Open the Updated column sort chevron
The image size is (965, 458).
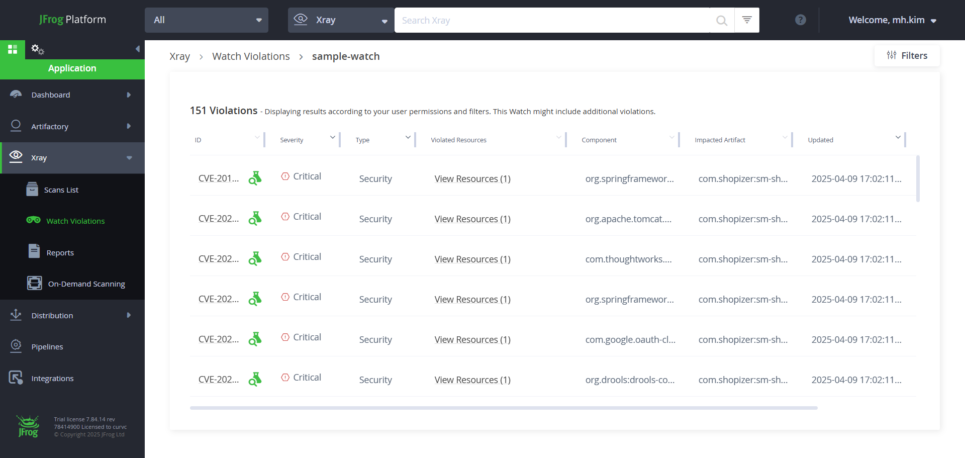pos(898,137)
